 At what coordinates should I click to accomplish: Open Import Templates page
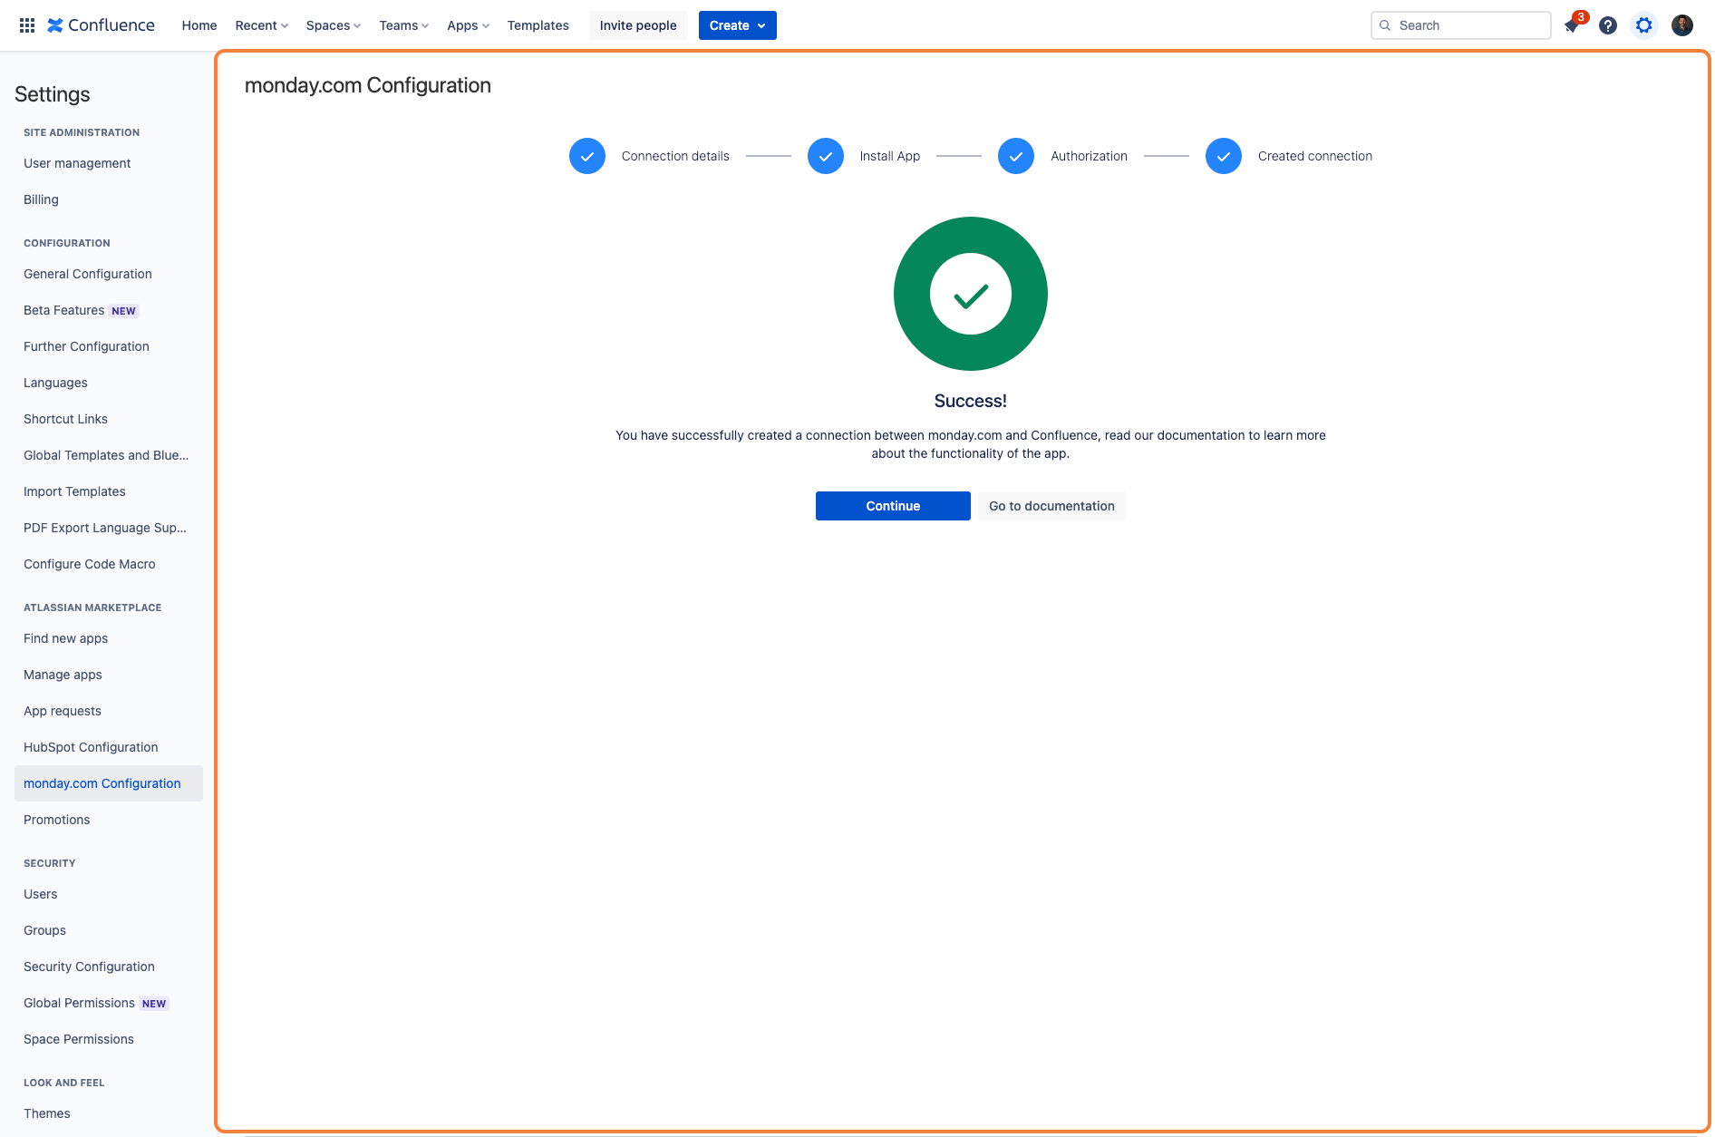point(109,491)
